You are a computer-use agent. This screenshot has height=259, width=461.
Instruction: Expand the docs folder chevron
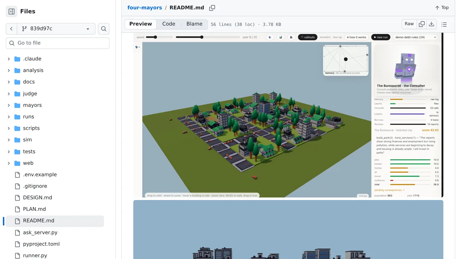(x=9, y=82)
